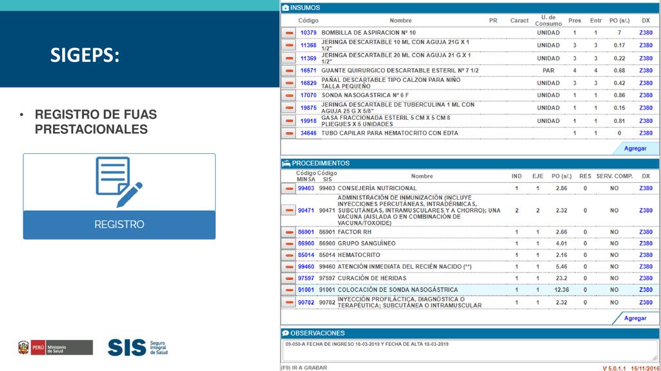Image resolution: width=661 pixels, height=371 pixels.
Task: Remove procedure 90471 Administración de Inmunización
Action: tap(289, 211)
